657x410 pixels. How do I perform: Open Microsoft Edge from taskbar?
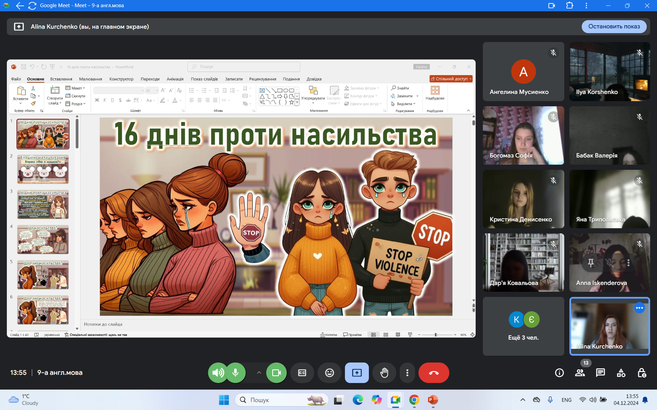point(358,400)
